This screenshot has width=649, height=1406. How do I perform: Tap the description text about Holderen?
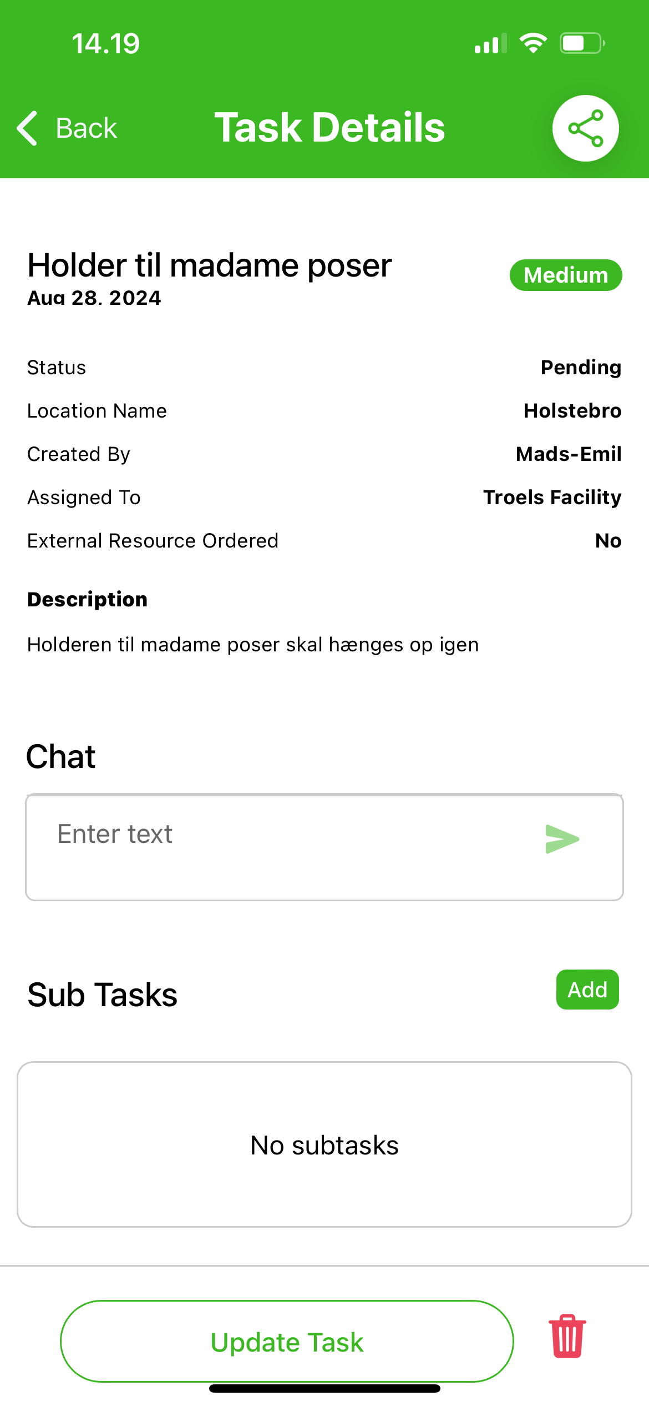pos(253,645)
